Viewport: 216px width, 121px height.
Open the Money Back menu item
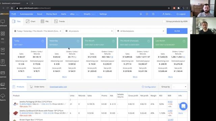pyautogui.click(x=52, y=14)
